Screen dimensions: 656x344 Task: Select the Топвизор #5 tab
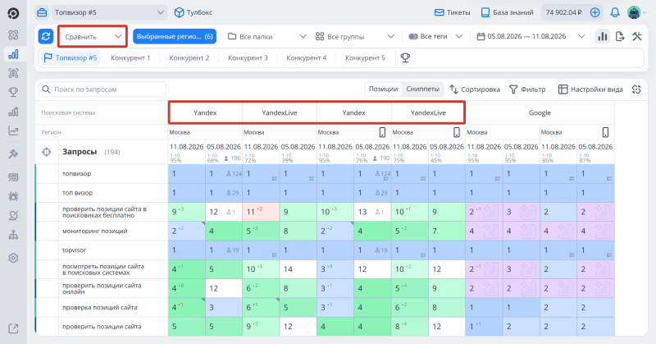[71, 57]
